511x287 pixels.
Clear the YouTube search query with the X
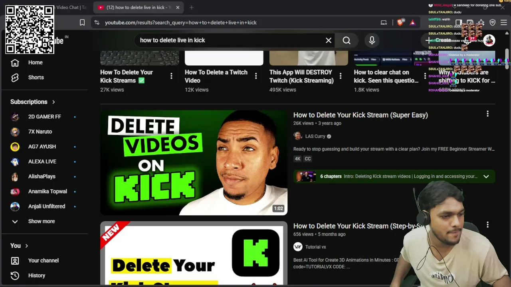pos(329,40)
